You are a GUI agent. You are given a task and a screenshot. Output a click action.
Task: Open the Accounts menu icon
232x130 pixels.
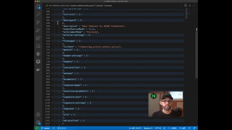pyautogui.click(x=38, y=114)
